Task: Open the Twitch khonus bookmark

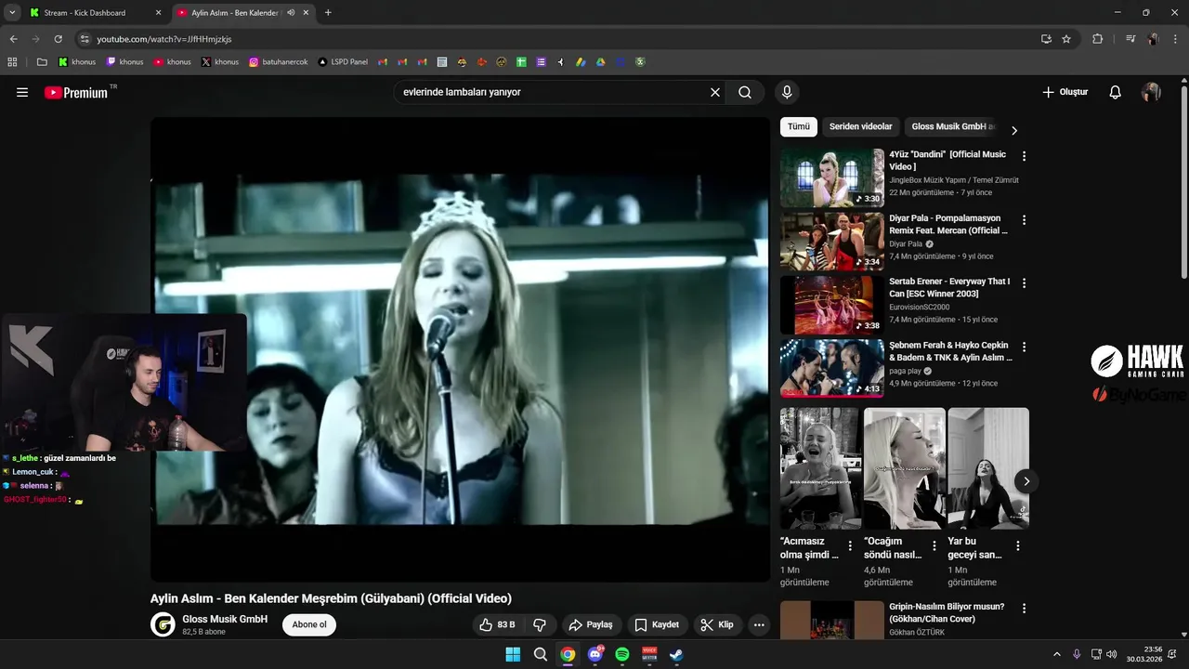Action: [x=124, y=62]
